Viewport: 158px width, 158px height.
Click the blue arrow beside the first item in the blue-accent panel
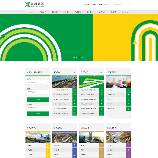[x=75, y=145]
